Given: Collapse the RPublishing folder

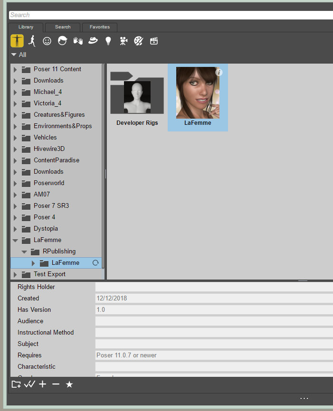Looking at the screenshot, I should [x=24, y=252].
